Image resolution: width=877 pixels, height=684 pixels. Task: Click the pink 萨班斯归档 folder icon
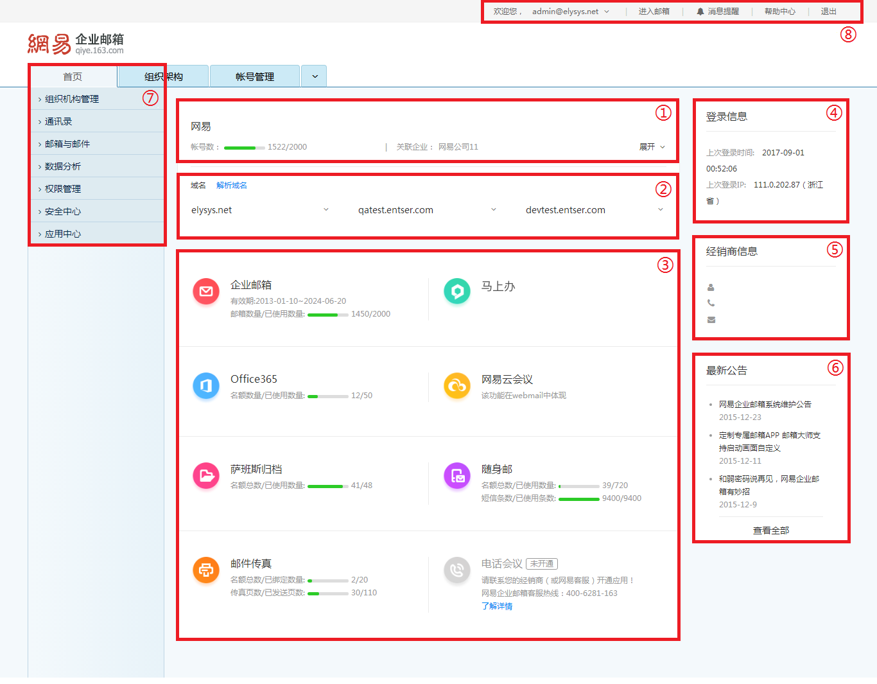pyautogui.click(x=206, y=476)
